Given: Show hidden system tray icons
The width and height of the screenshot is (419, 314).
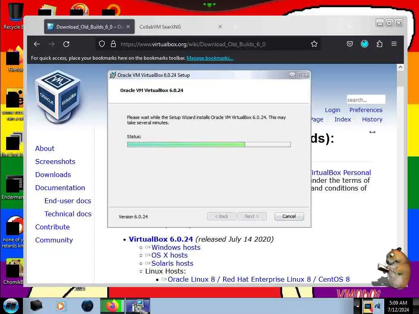Looking at the screenshot, I should click(x=358, y=306).
